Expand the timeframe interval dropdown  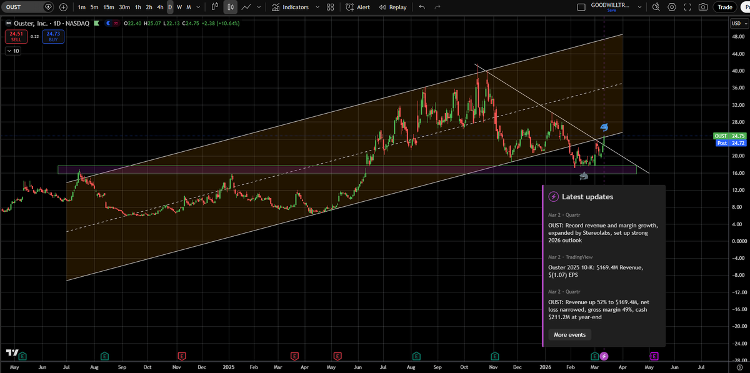pos(198,7)
